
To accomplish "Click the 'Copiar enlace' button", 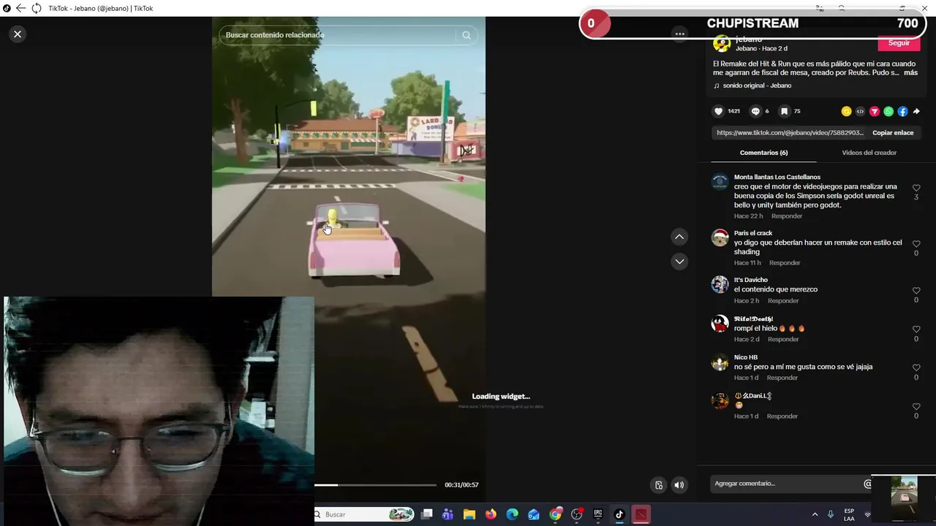I will tap(893, 133).
